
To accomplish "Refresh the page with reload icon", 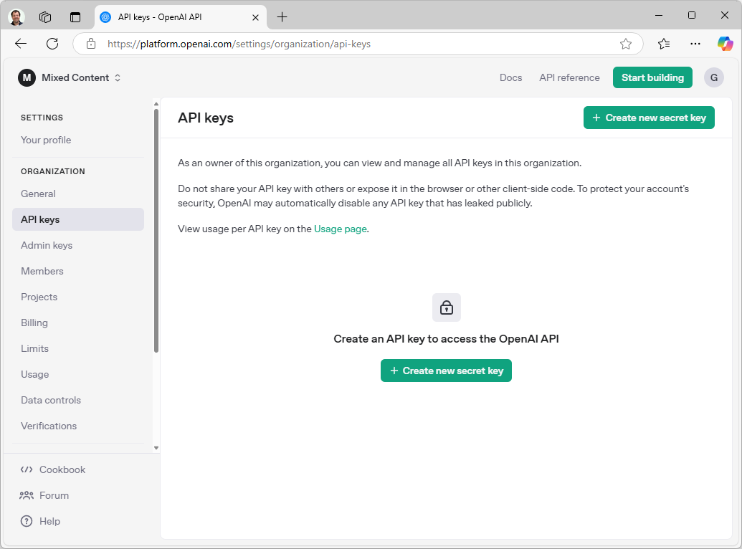I will (52, 44).
